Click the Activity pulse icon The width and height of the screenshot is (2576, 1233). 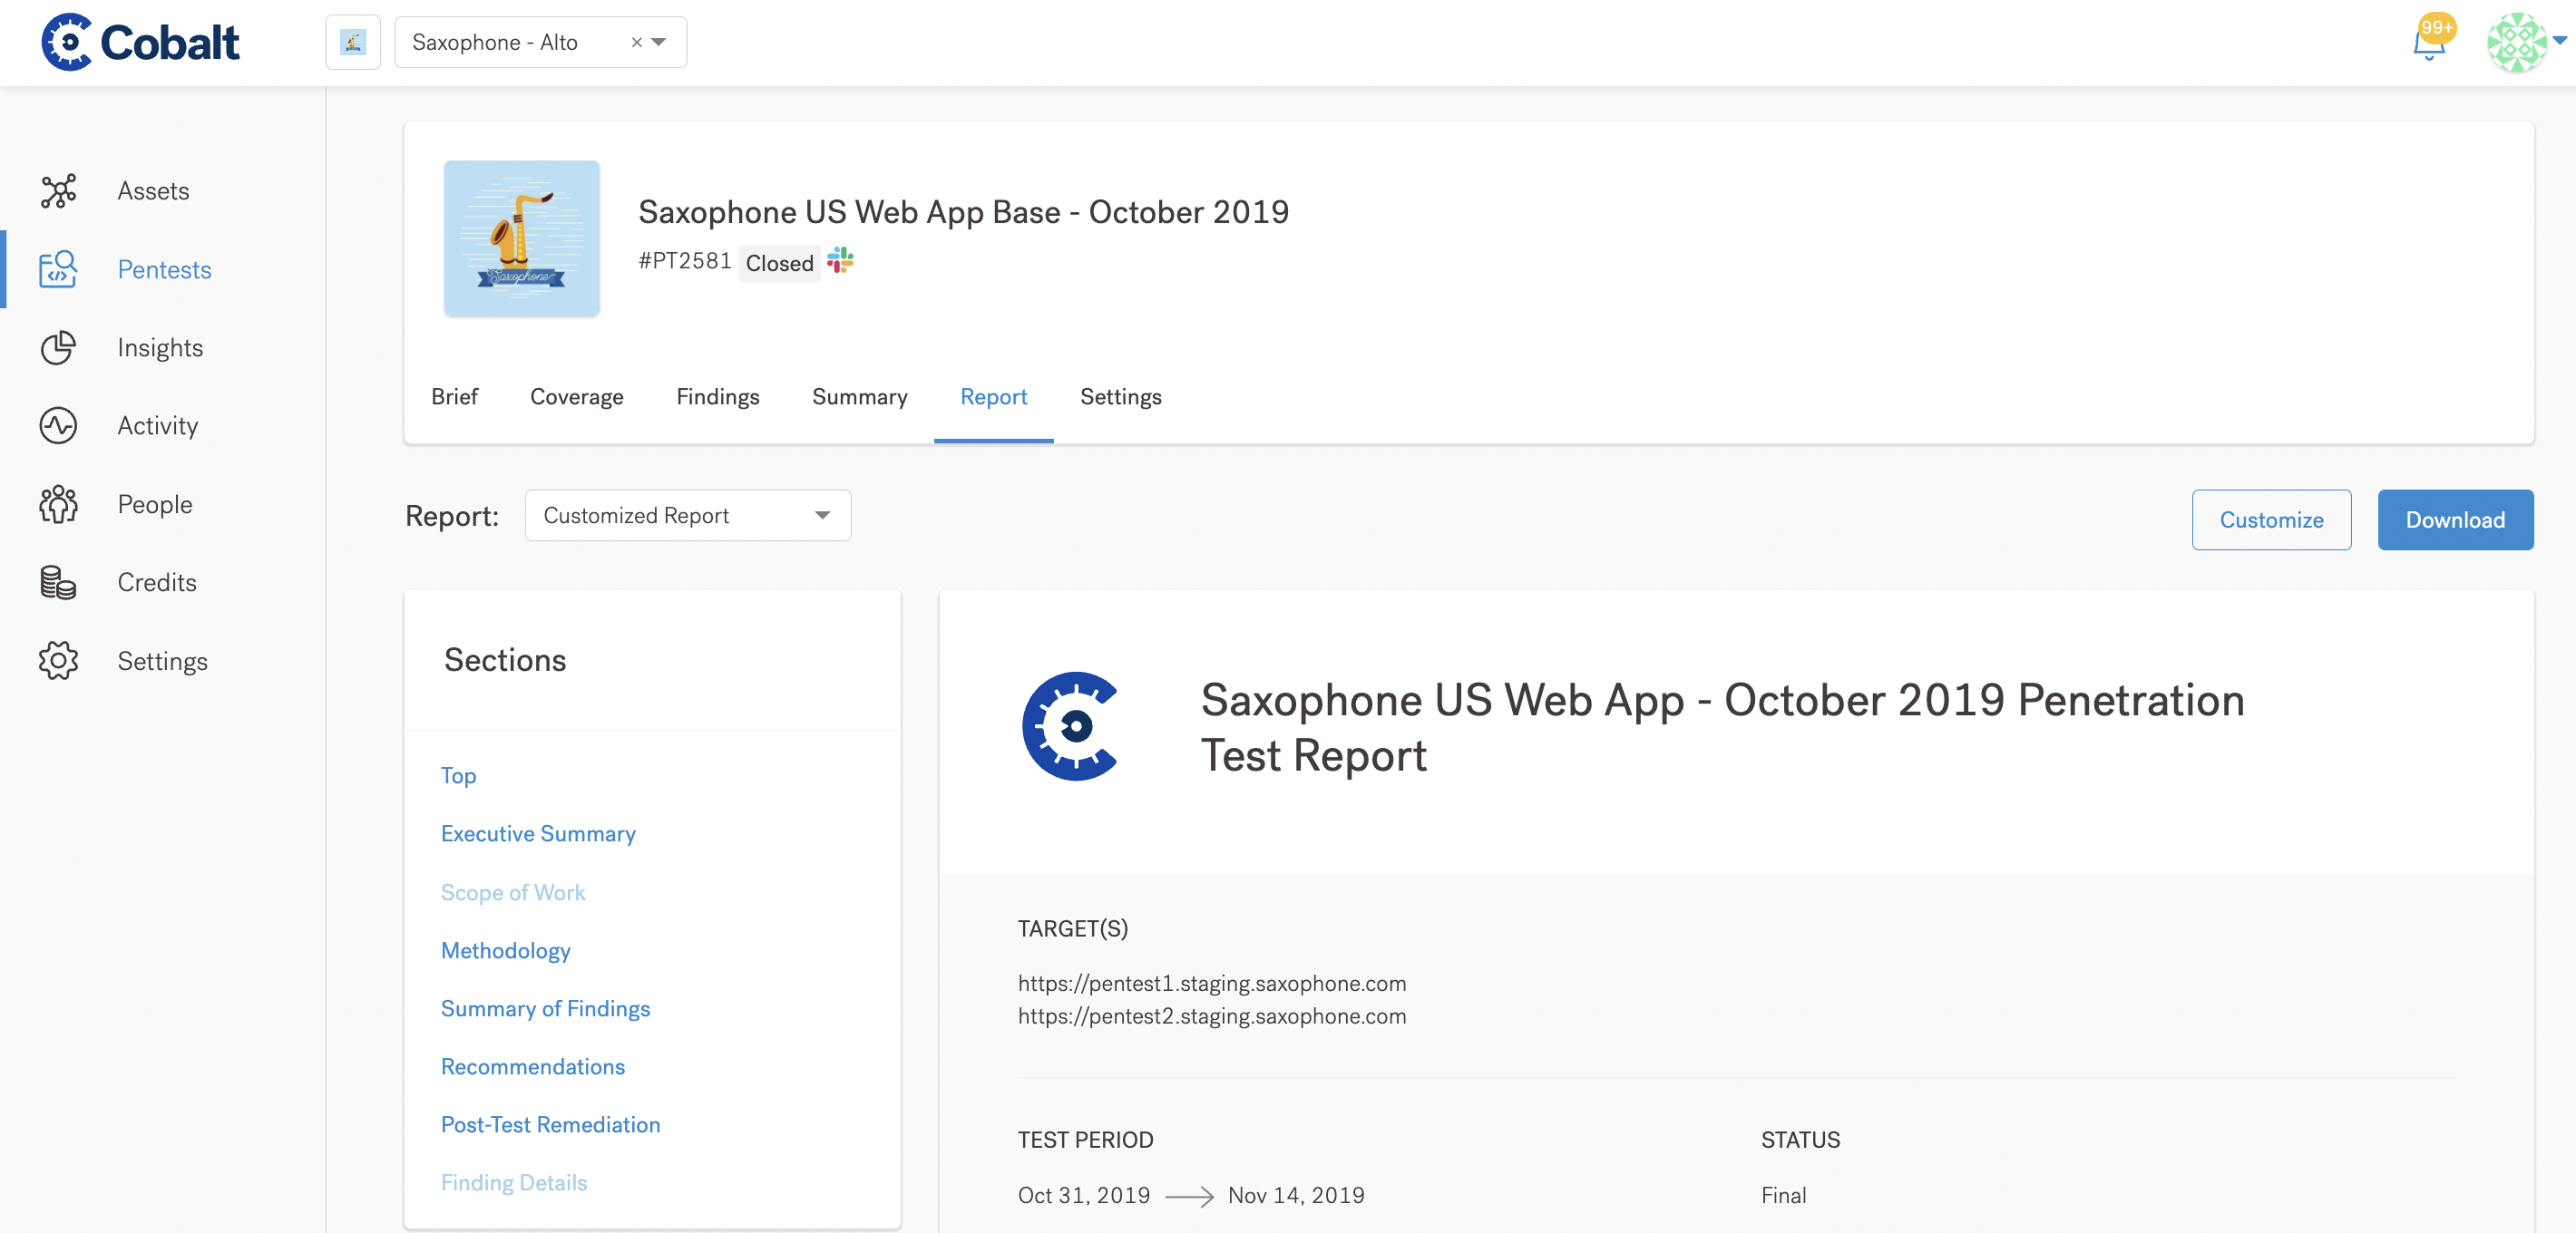58,425
